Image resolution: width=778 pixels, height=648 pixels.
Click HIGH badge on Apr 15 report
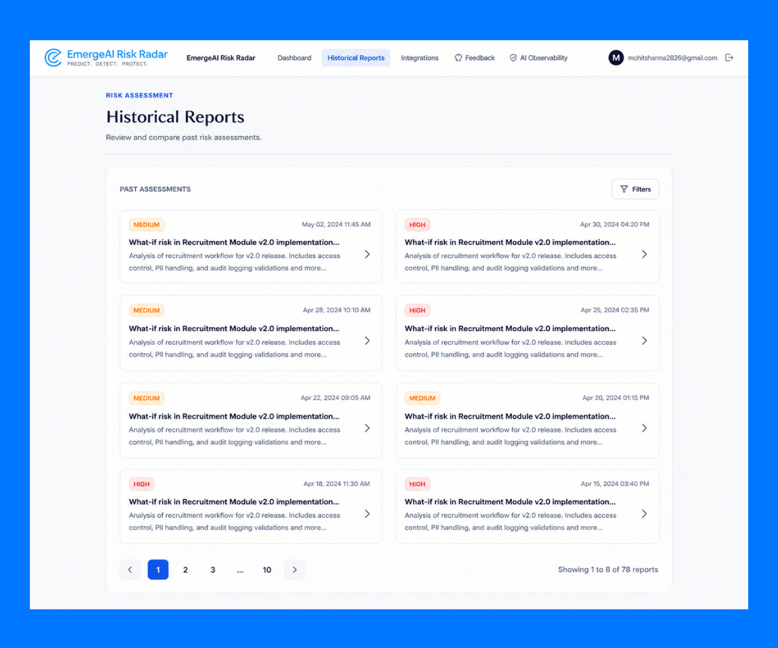(418, 484)
